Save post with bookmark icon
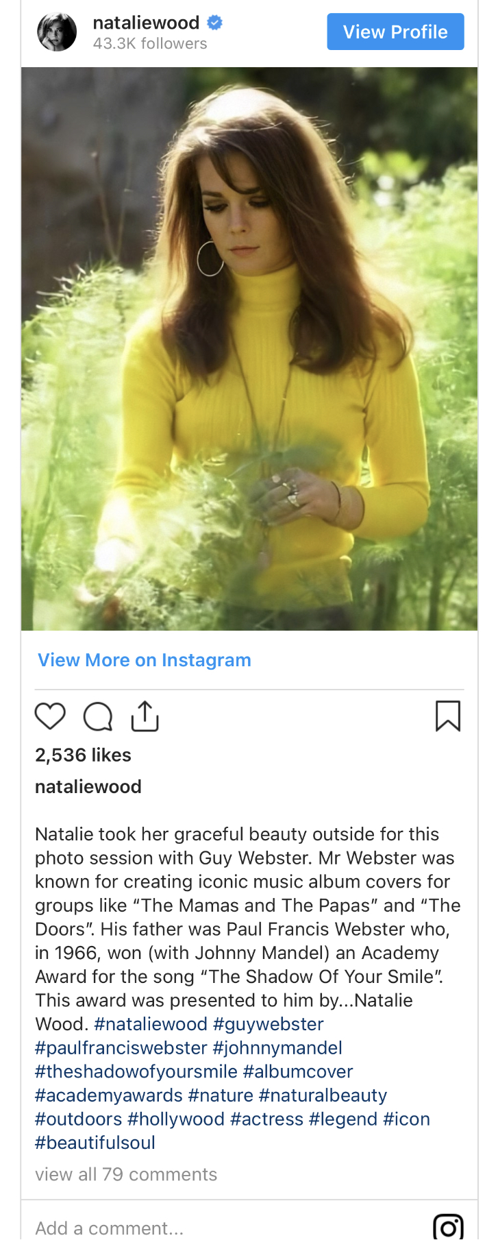The width and height of the screenshot is (498, 1251). coord(448,716)
